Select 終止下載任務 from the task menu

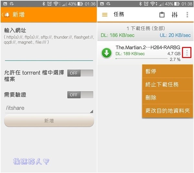click(167, 84)
